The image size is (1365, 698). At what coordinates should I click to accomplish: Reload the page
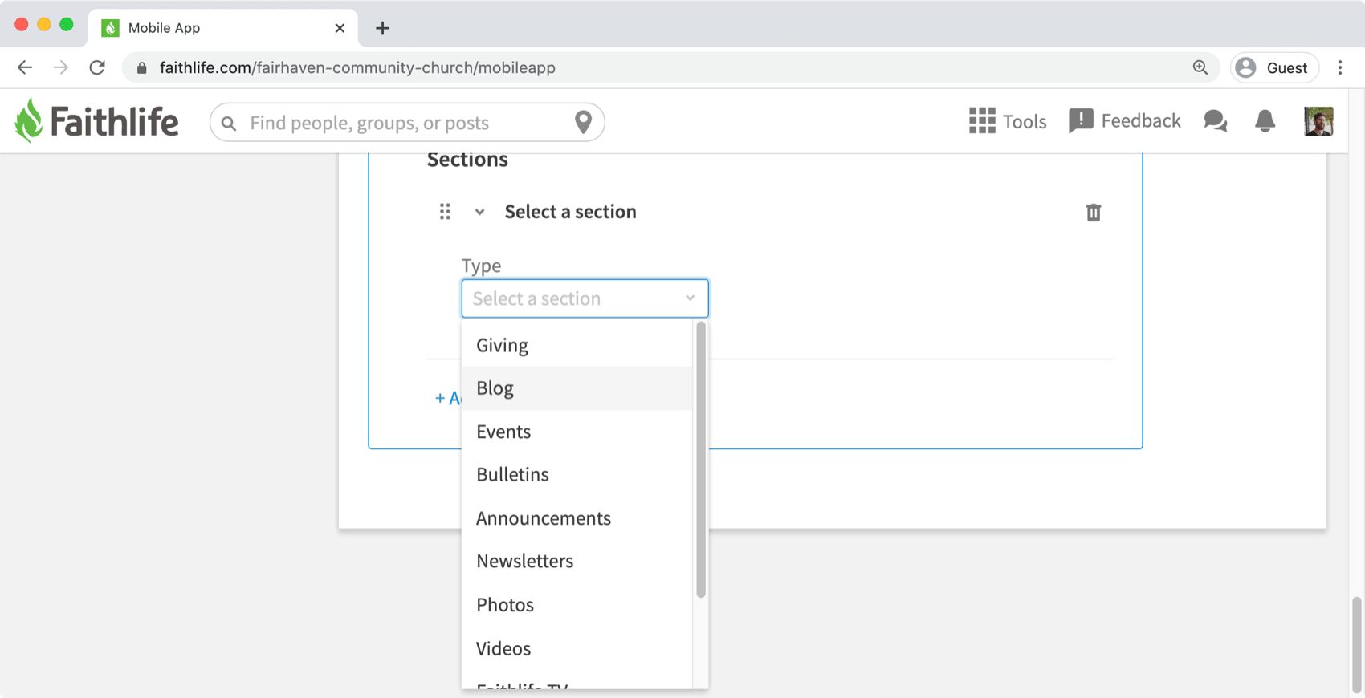tap(97, 67)
